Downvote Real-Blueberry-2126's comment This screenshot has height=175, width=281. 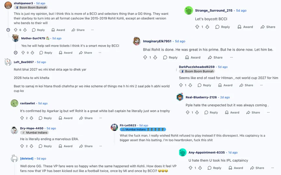(197, 112)
